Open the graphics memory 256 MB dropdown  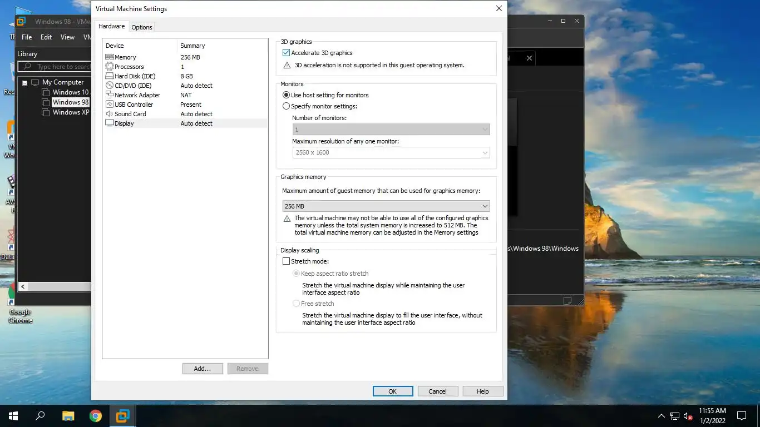pyautogui.click(x=386, y=206)
